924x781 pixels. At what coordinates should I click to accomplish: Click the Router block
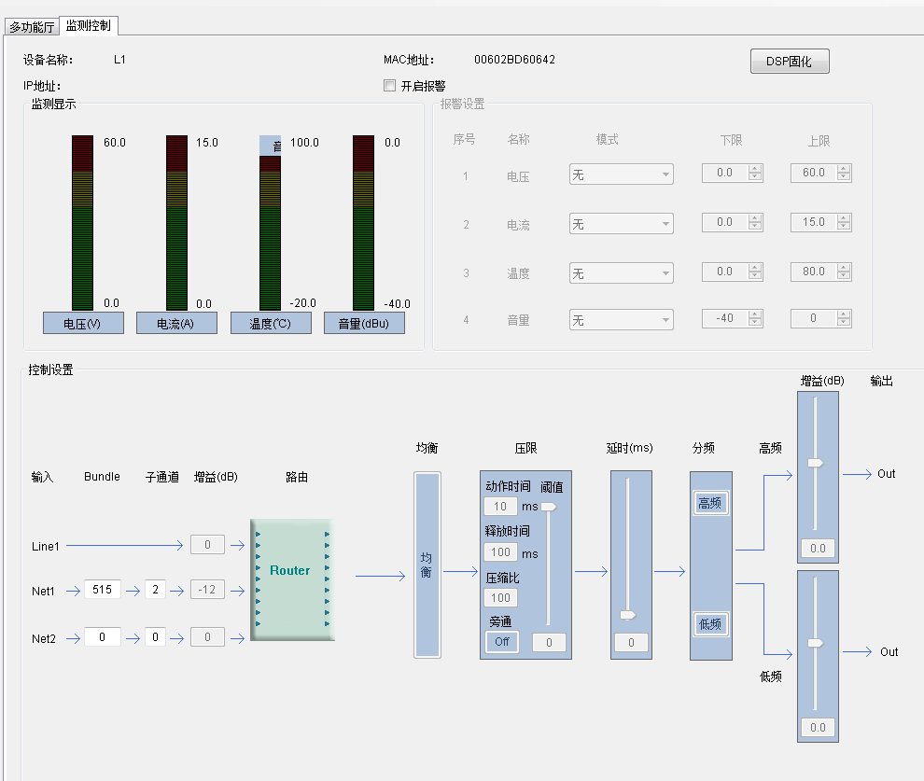(x=290, y=579)
